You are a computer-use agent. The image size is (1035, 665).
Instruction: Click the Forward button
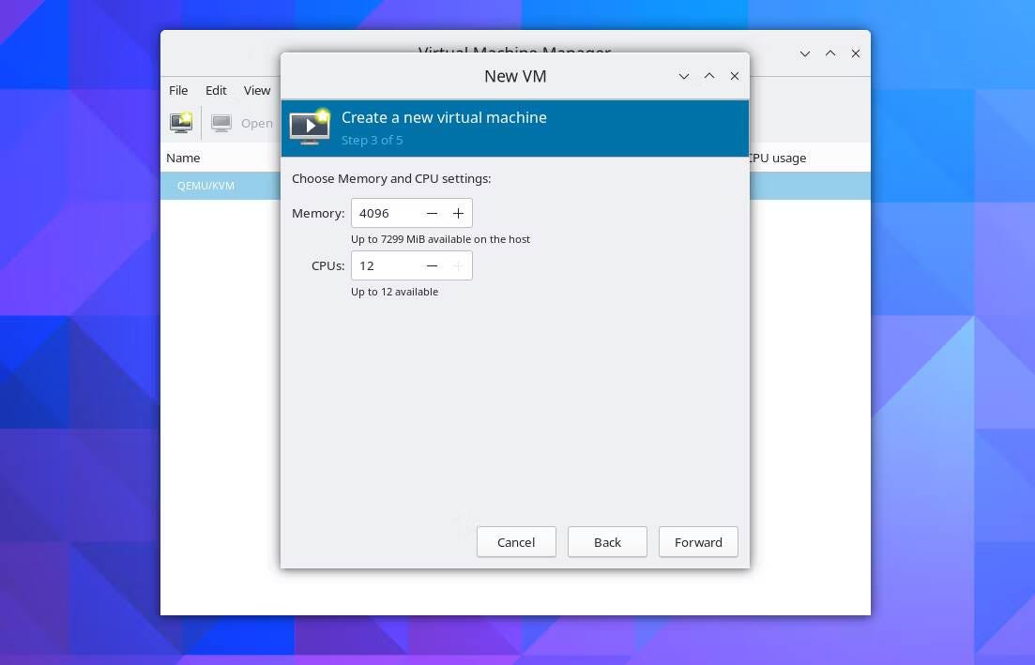pyautogui.click(x=698, y=541)
